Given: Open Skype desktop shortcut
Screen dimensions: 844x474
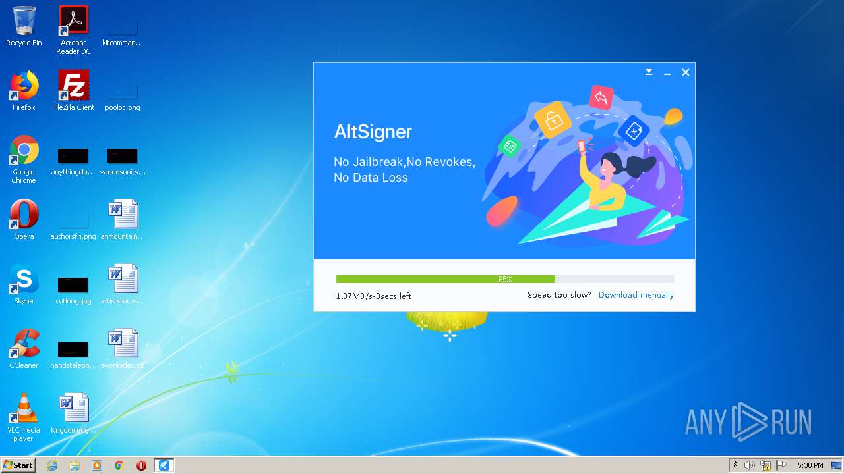Looking at the screenshot, I should (24, 284).
